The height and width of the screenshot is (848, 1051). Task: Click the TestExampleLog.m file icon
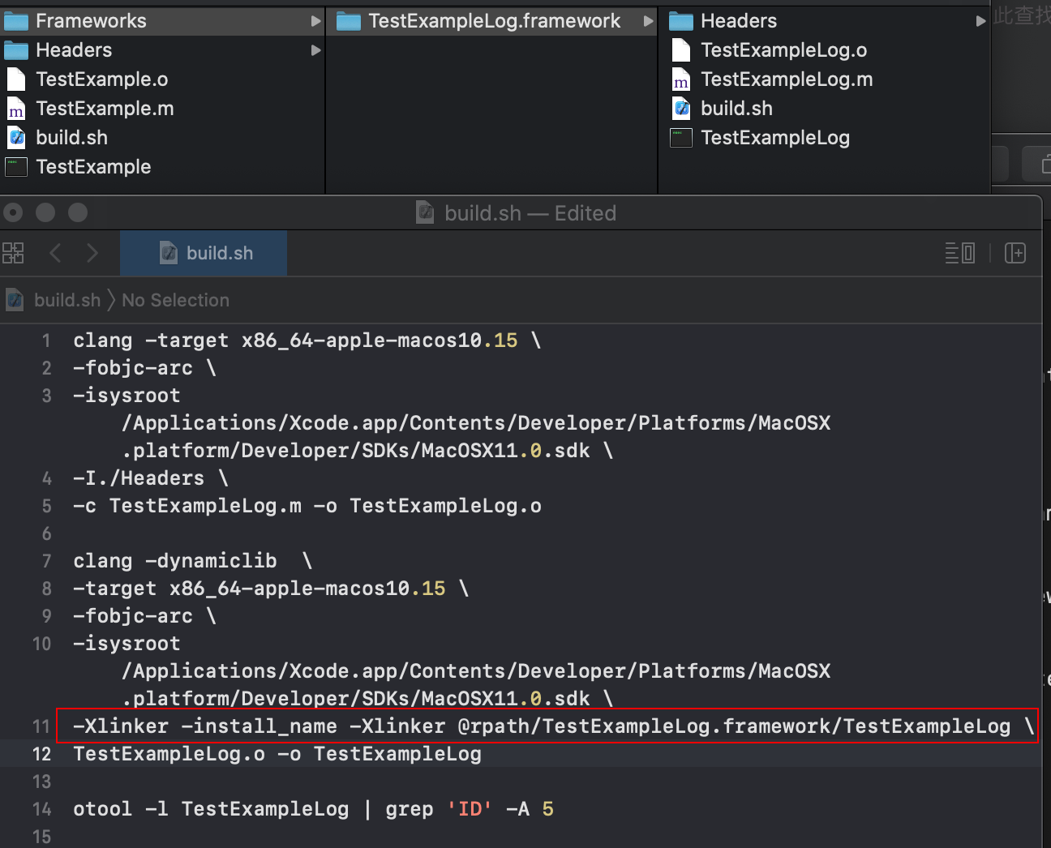pyautogui.click(x=681, y=79)
